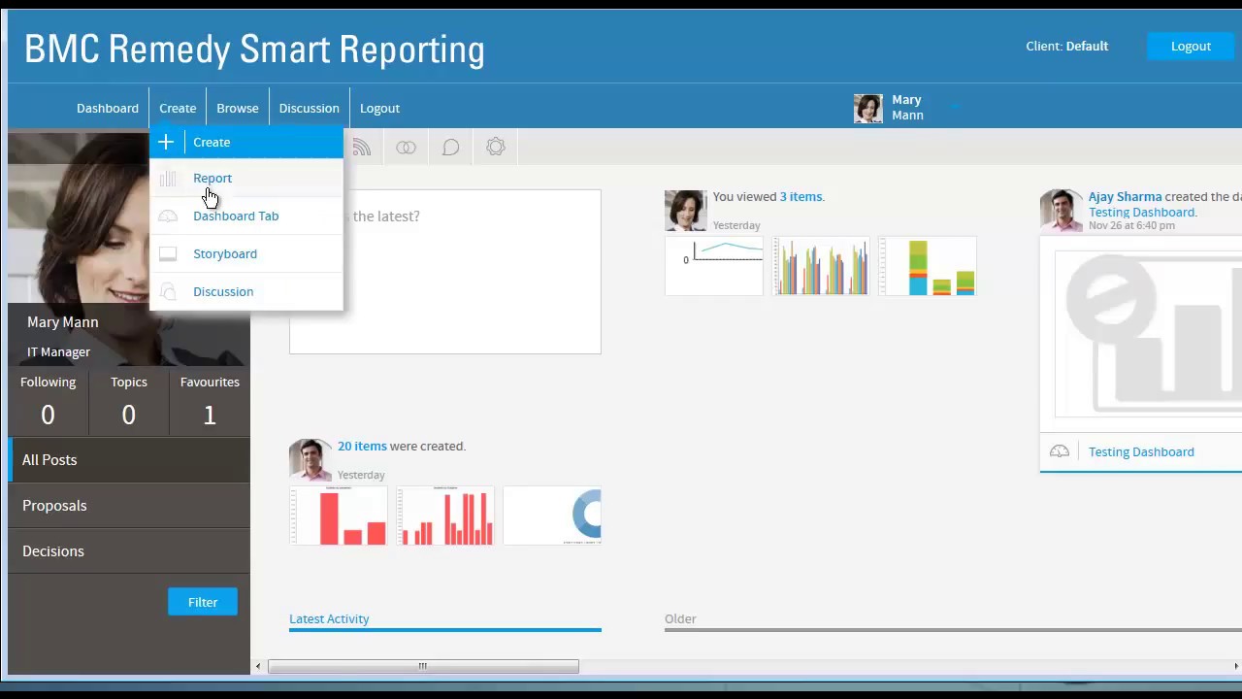Click avatar beside 'You viewed 3 items'

[685, 211]
